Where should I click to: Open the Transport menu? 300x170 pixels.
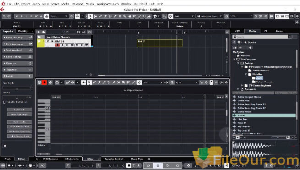(78, 4)
